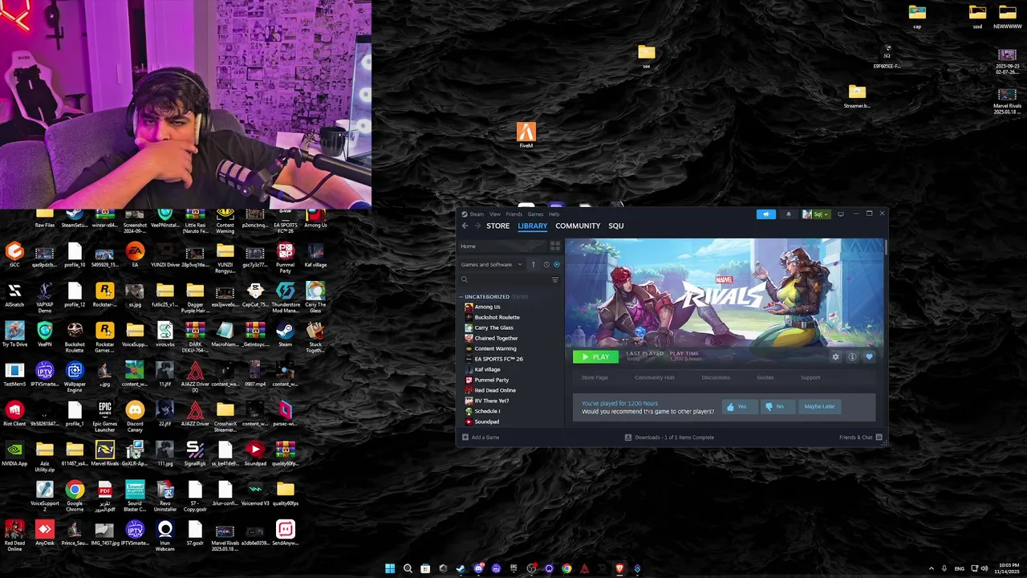Open the Guides link
Screen dimensions: 1027x578
765,377
